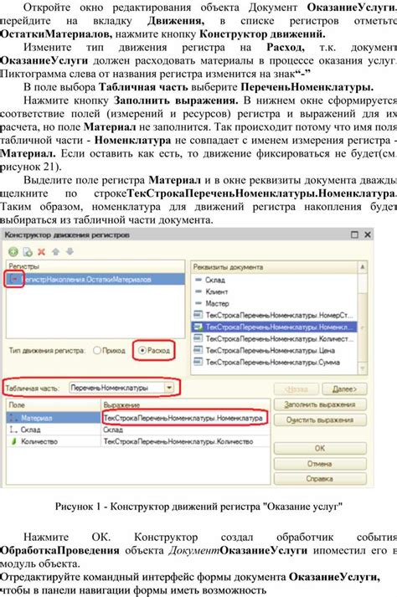Click the <Назад button
Screen dimensions: 397x597
pos(296,389)
